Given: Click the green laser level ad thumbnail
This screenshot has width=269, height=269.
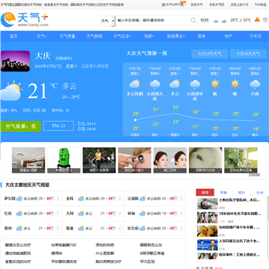Looking at the screenshot, I should tap(64, 160).
